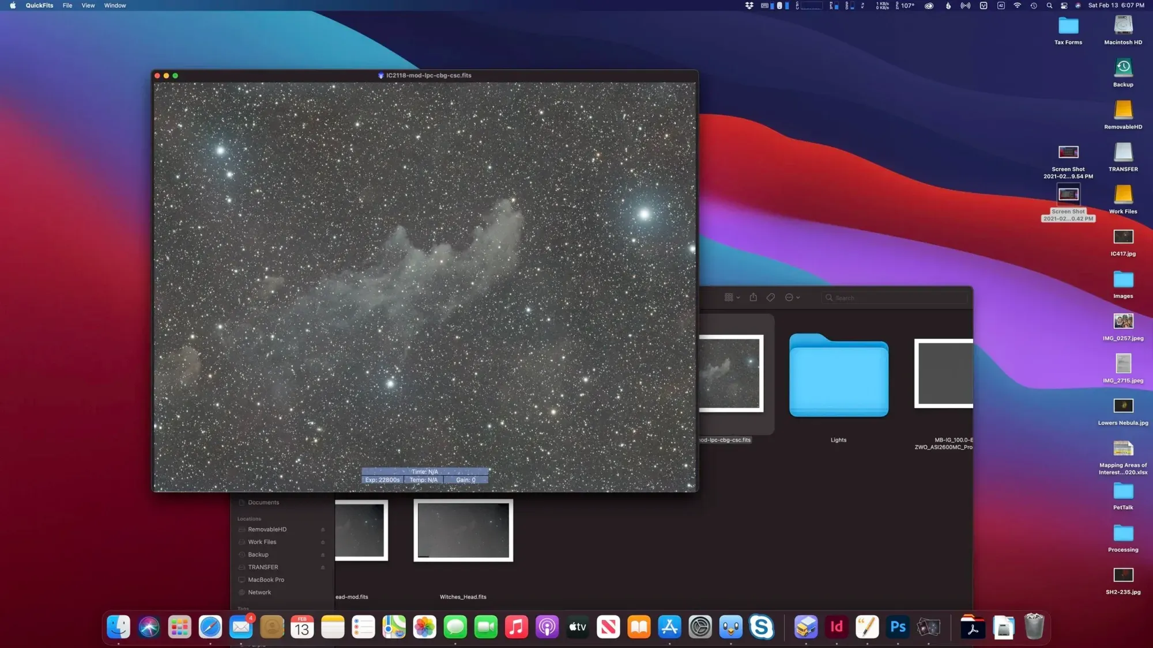Open the Share icon in the Finder toolbar

coord(753,297)
